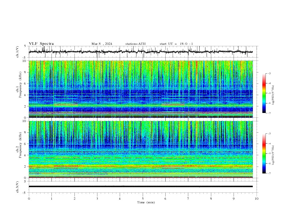Click time axis tick label '10'
The image size is (289, 223).
point(257,199)
